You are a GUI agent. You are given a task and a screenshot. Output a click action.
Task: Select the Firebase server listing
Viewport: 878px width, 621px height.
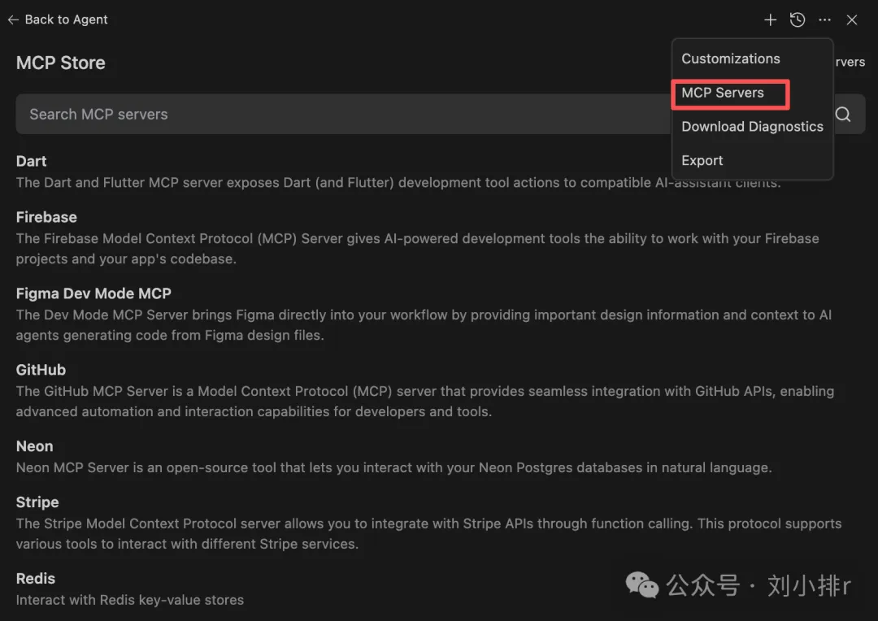(x=46, y=218)
